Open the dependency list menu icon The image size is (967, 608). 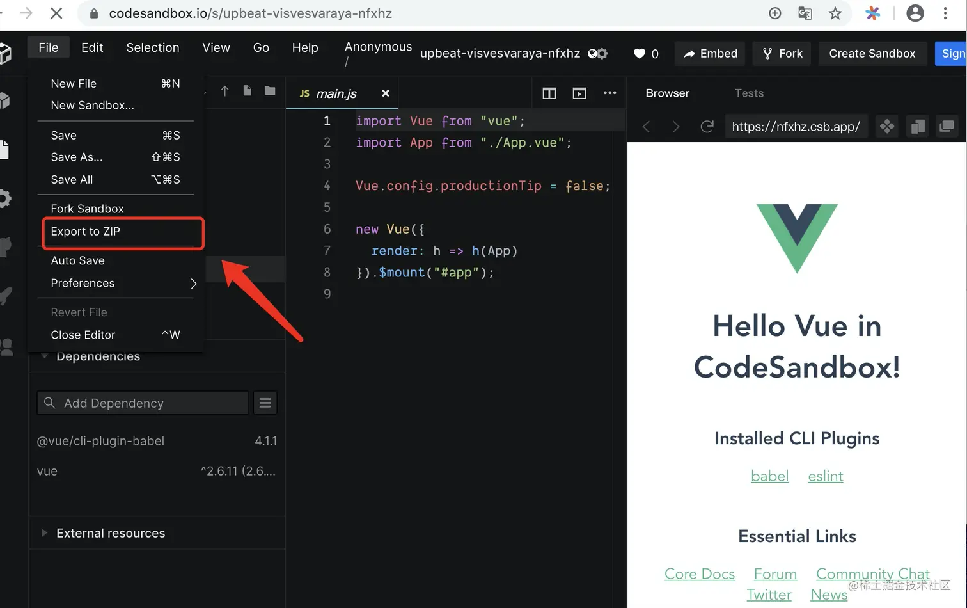[x=265, y=403]
